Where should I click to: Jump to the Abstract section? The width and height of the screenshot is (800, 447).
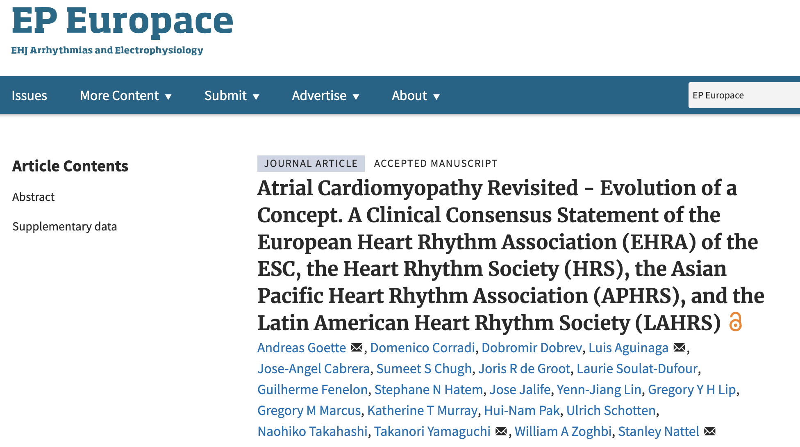pos(33,197)
